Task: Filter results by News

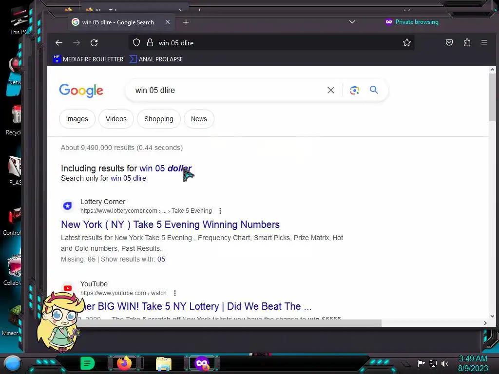Action: 199,119
